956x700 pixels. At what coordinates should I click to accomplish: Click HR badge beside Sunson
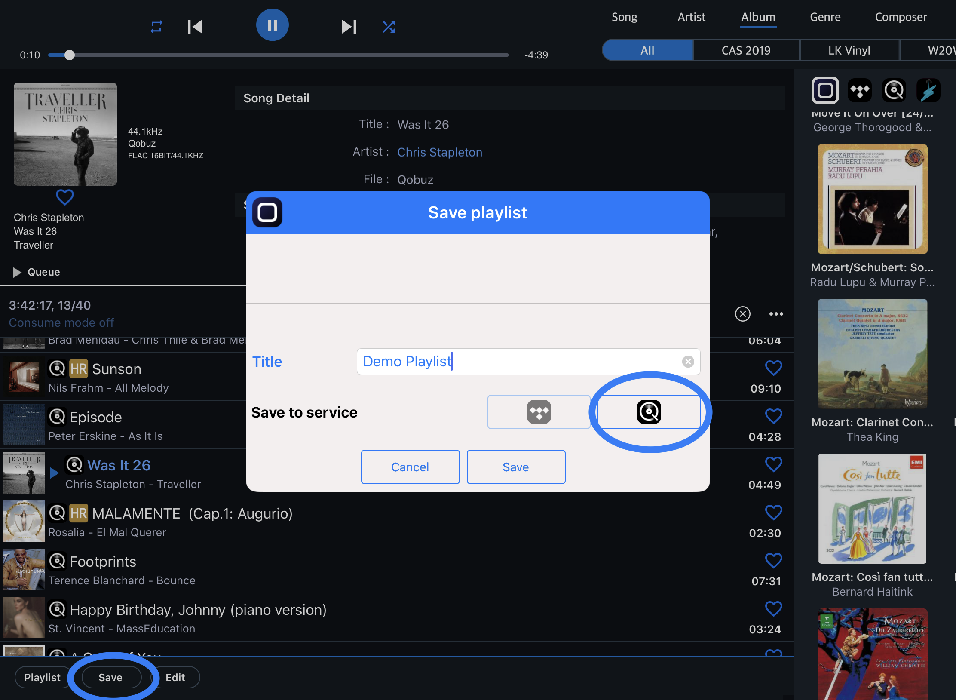coord(79,368)
